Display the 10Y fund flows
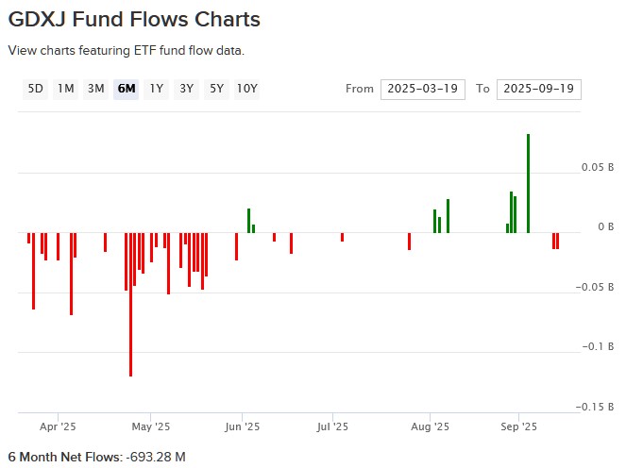643x468 pixels. click(246, 89)
